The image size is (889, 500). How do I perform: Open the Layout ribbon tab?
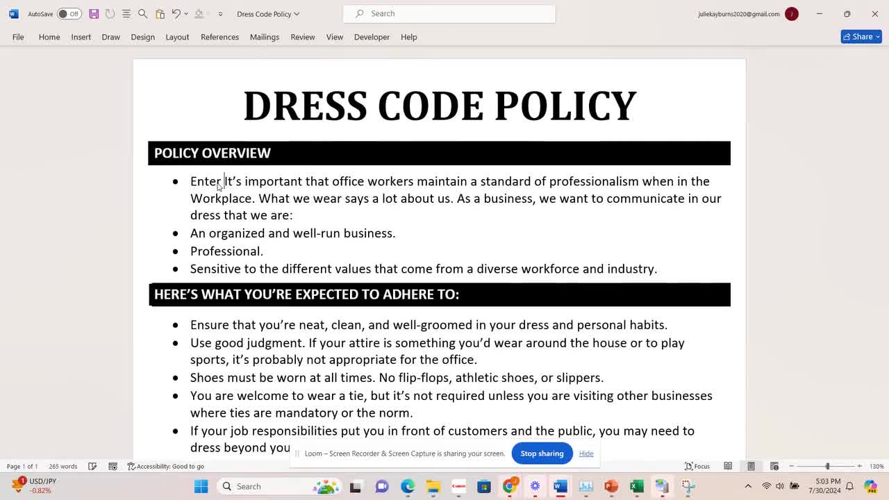click(177, 37)
